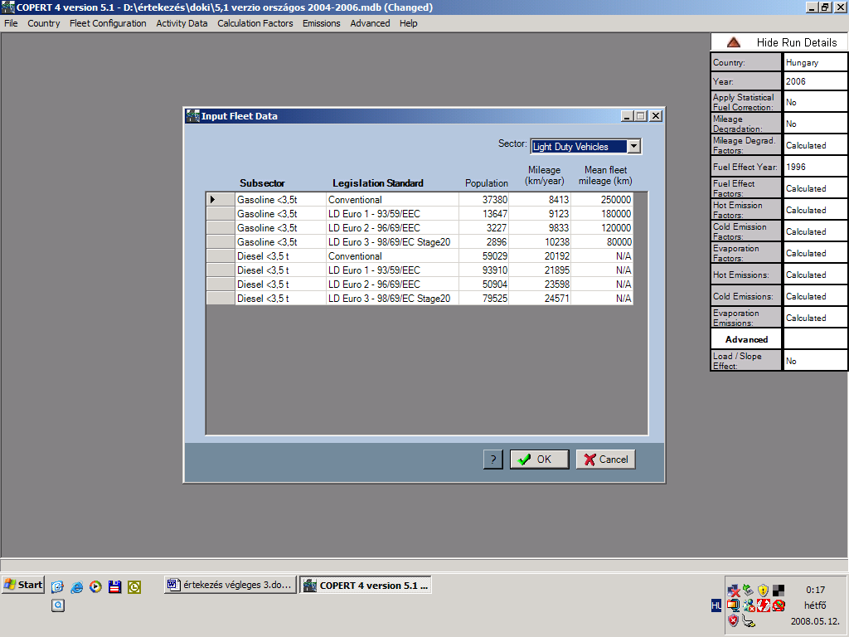Click the Hot Emissions Calculated value
849x637 pixels.
point(815,275)
